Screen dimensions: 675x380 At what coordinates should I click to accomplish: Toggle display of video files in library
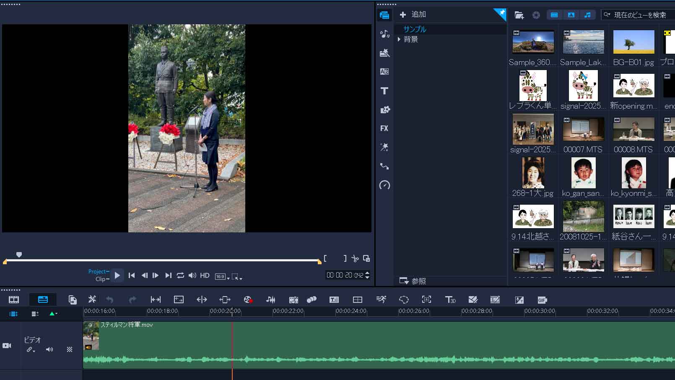tap(554, 15)
